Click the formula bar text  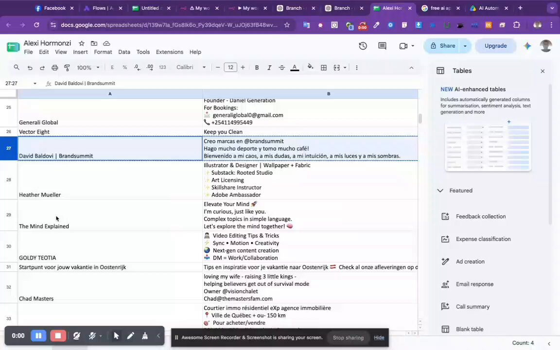85,83
